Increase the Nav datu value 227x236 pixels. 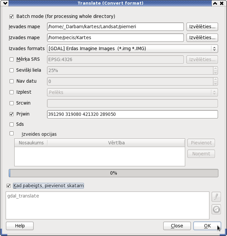click(216, 79)
